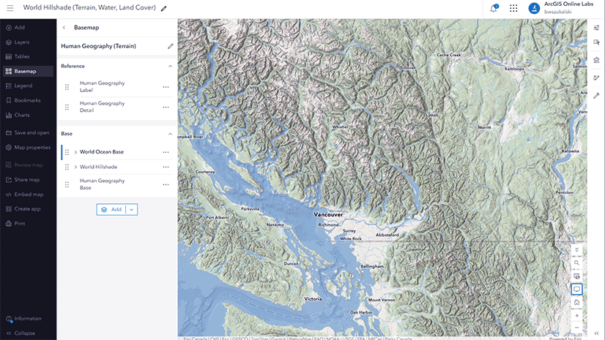Open options for World Hillshade
Image resolution: width=605 pixels, height=340 pixels.
point(166,167)
